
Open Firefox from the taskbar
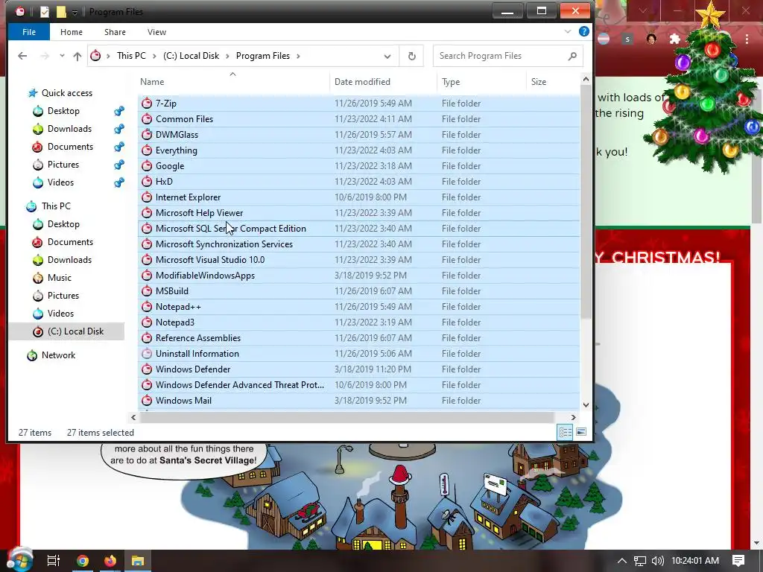coord(110,561)
